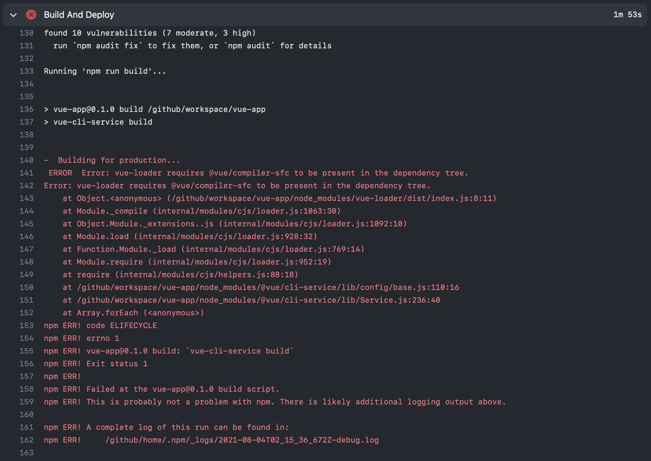Click the Running 'npm run build' log line
Viewport: 651px width, 461px height.
pyautogui.click(x=105, y=71)
